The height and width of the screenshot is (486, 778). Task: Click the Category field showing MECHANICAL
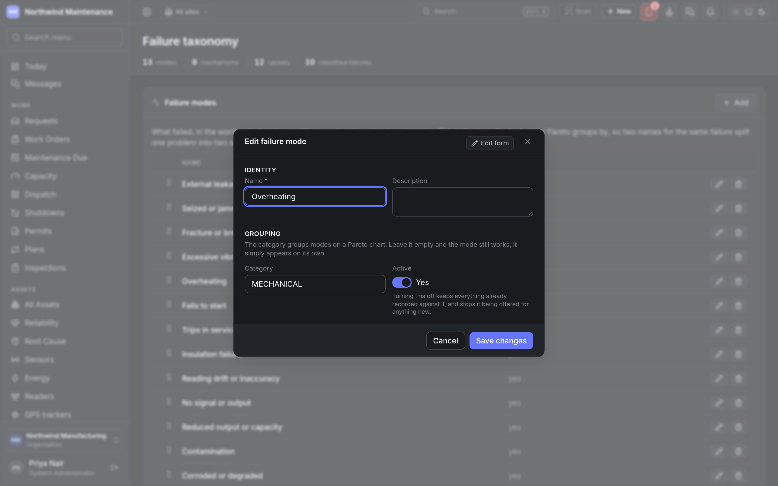[315, 284]
